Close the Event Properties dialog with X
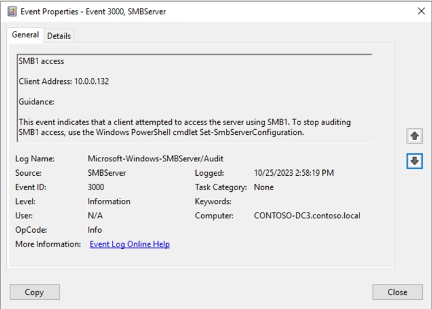The height and width of the screenshot is (309, 432). pos(421,11)
